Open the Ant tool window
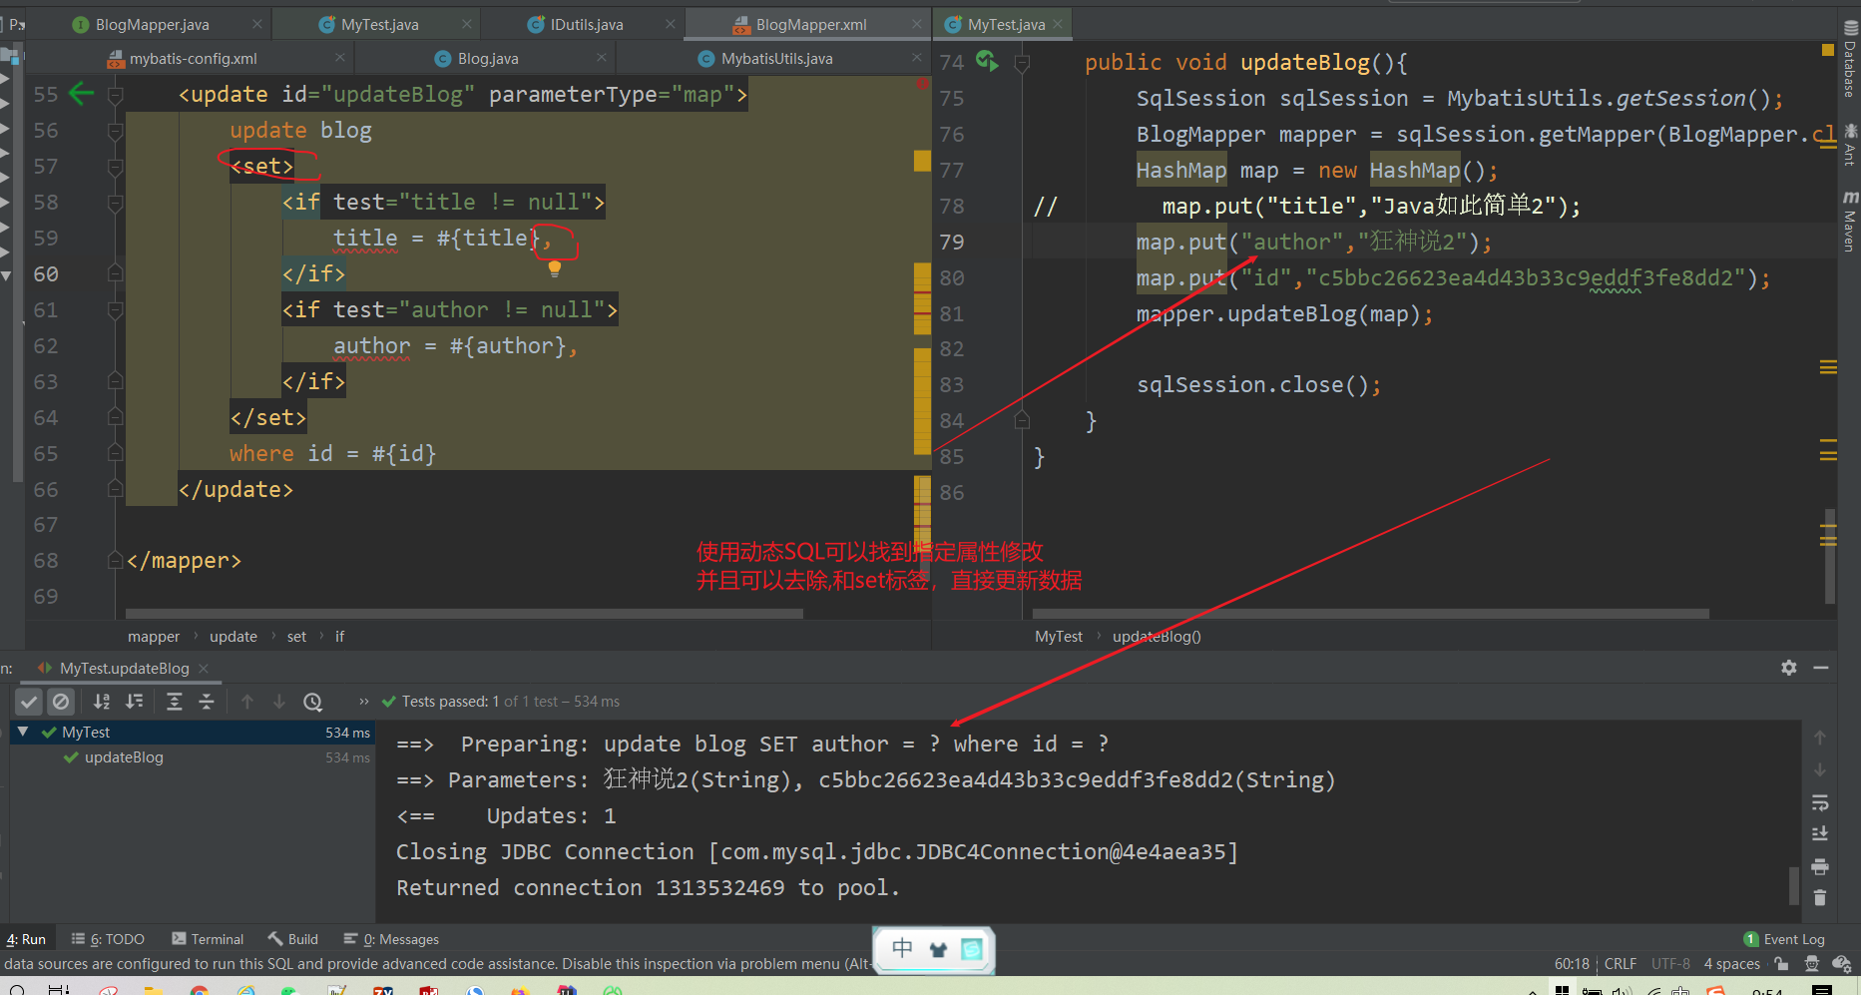Screen dimensions: 1861x995 tap(1849, 145)
